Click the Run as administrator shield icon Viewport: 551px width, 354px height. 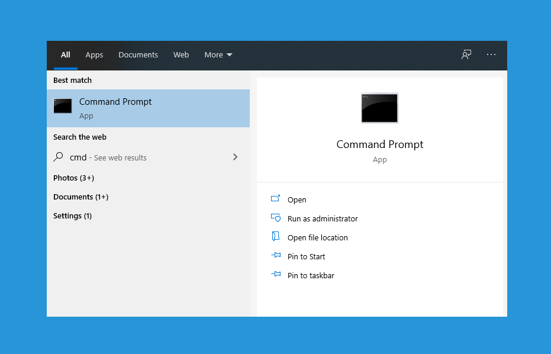tap(276, 218)
